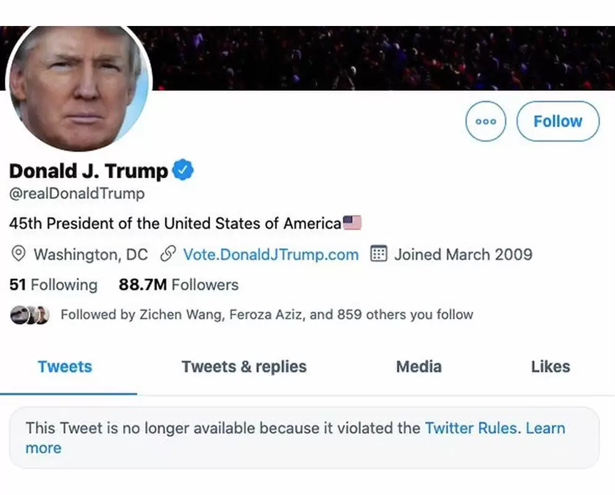
Task: View the 51 Following list
Action: point(53,285)
